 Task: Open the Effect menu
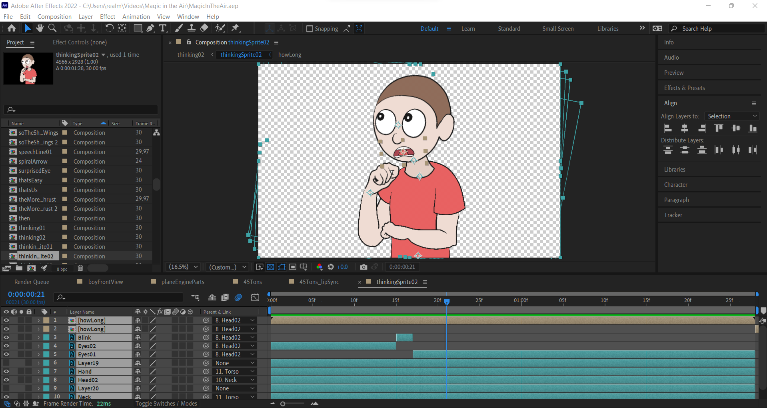coord(107,16)
